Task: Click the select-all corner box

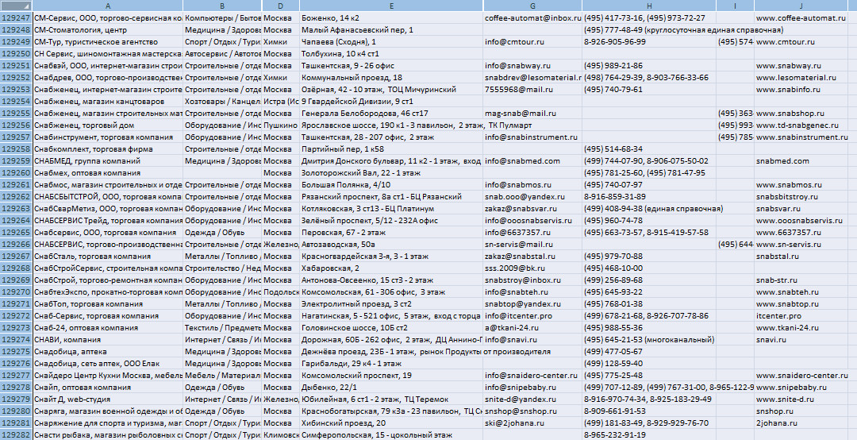Action: [x=16, y=6]
